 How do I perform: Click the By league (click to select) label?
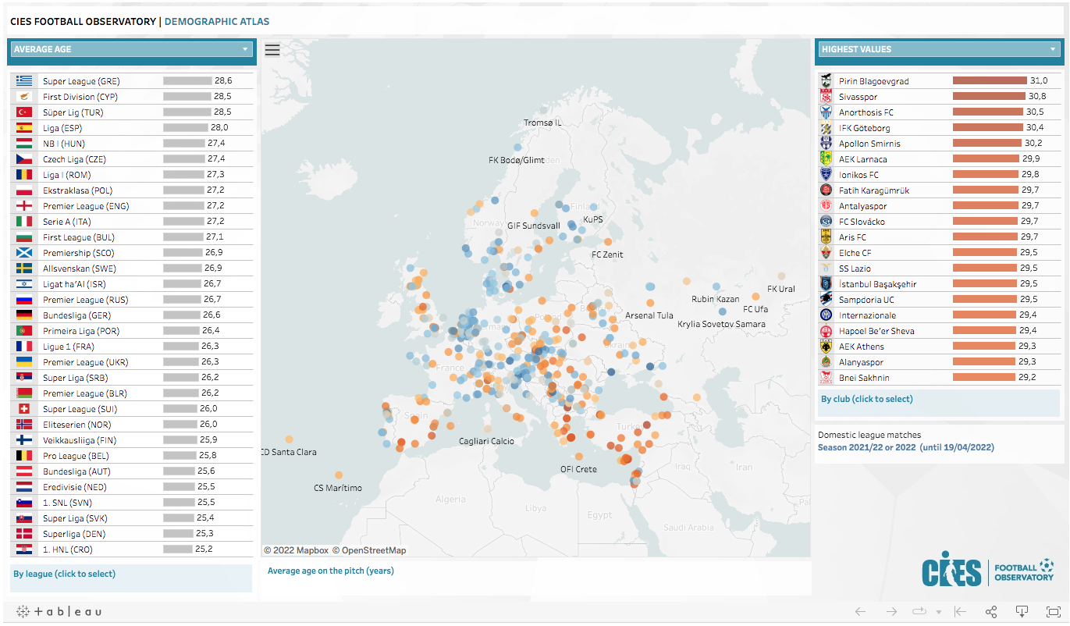point(64,574)
